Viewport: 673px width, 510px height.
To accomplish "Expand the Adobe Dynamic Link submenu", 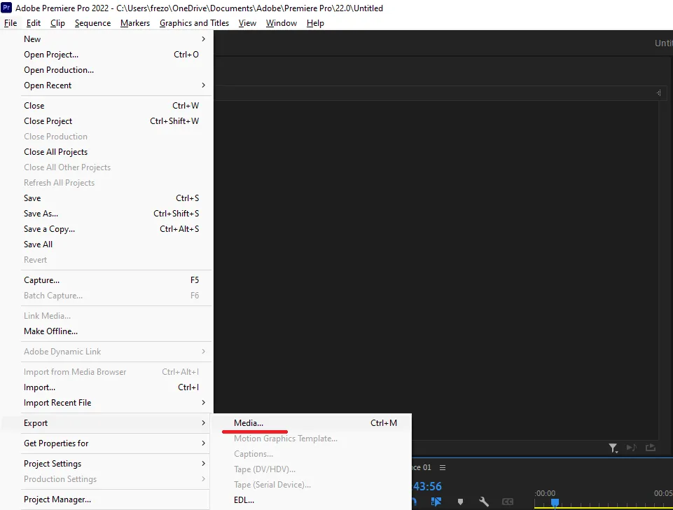I will (116, 352).
